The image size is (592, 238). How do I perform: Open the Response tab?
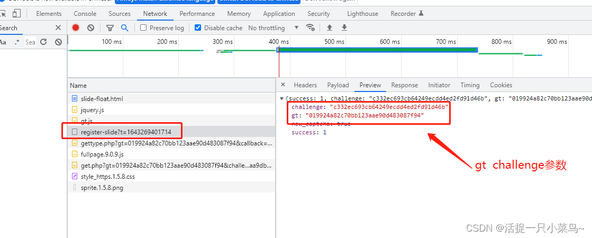click(404, 85)
